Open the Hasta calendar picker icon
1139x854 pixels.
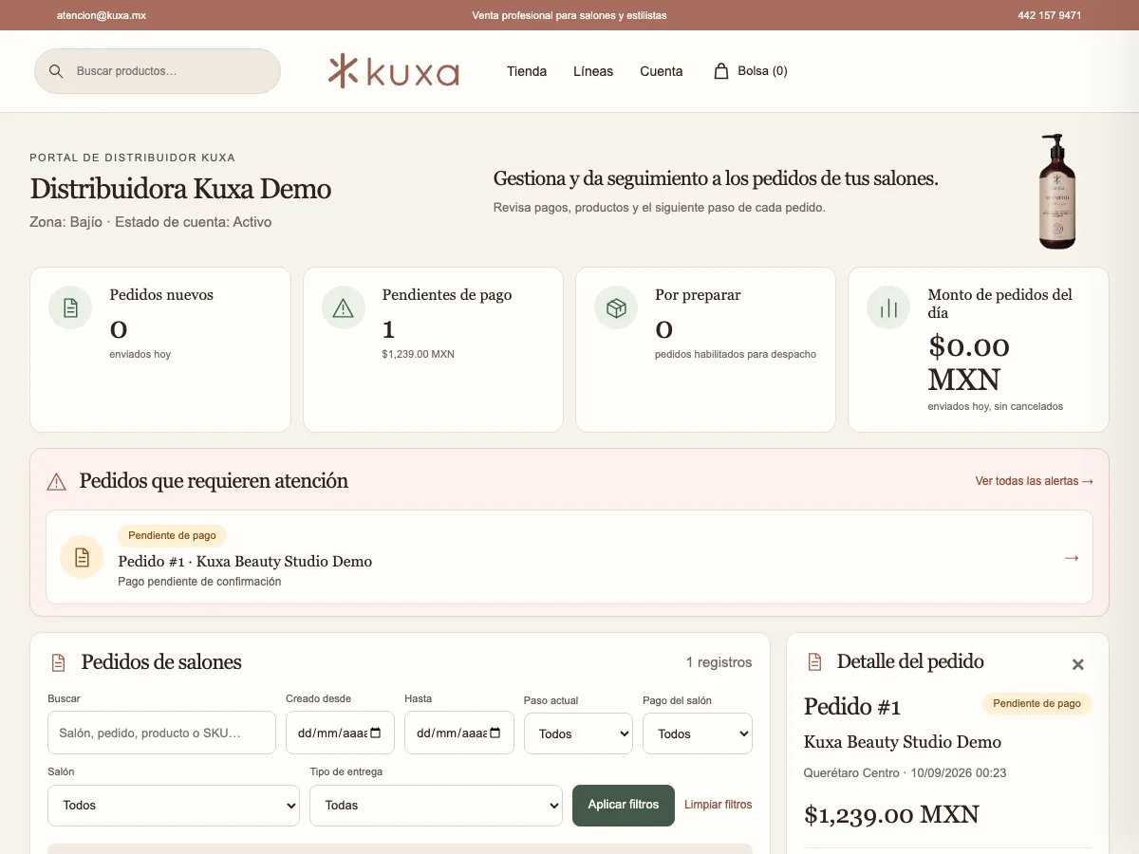tap(495, 733)
